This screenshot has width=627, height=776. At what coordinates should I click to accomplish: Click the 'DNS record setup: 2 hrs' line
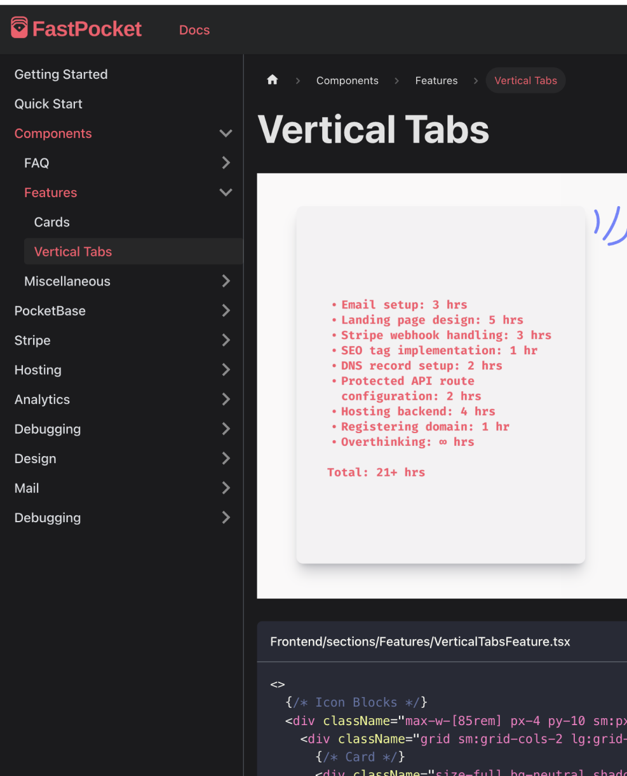(422, 366)
